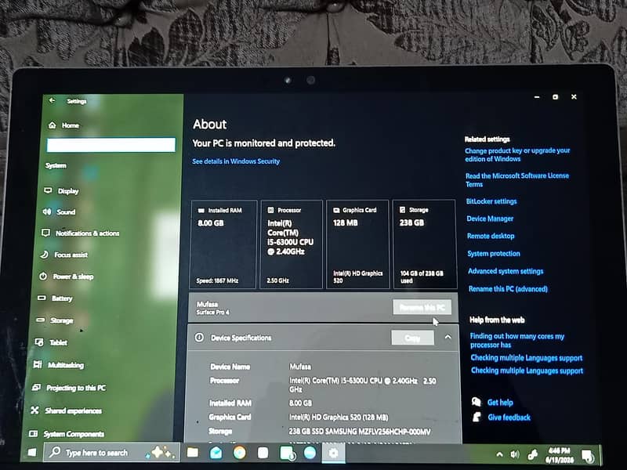The height and width of the screenshot is (470, 627).
Task: Open Settings gear icon on taskbar
Action: (333, 453)
